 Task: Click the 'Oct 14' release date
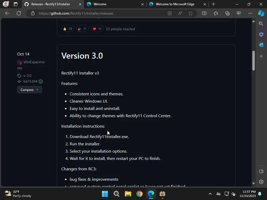click(x=23, y=54)
